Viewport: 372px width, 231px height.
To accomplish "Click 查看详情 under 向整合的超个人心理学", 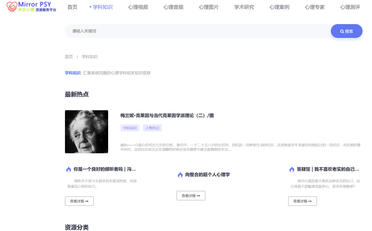I will click(x=191, y=196).
